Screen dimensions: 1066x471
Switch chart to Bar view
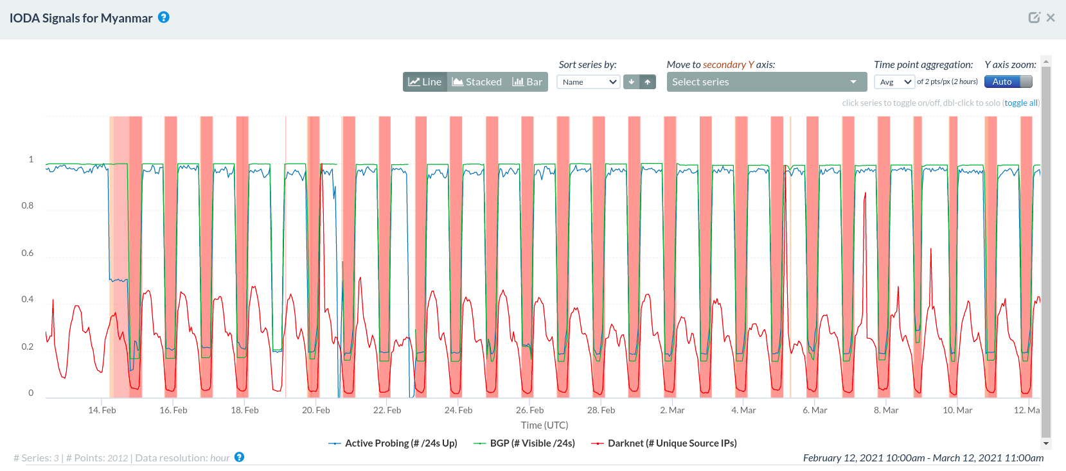[528, 82]
